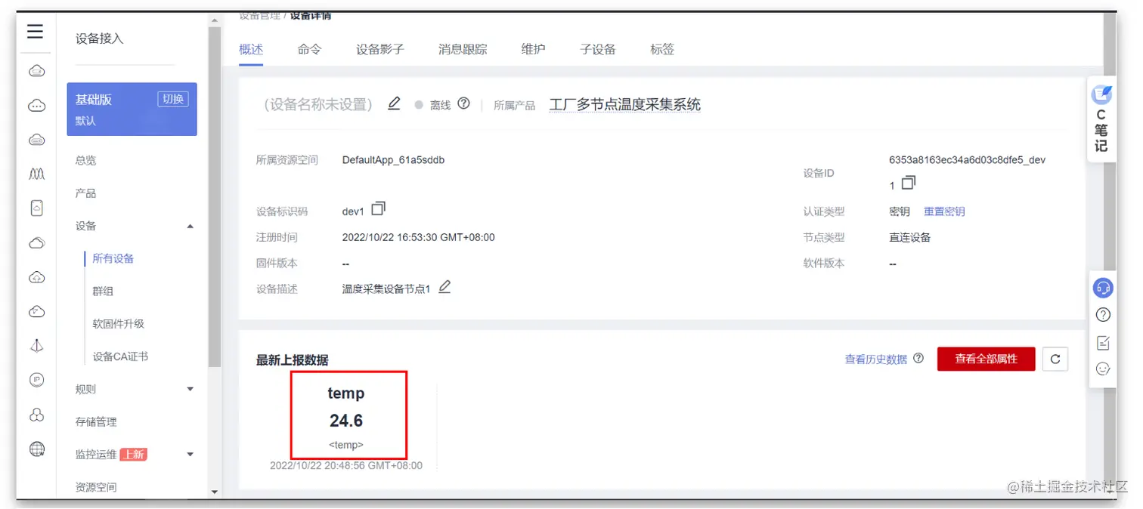Open the cloud-with-three-dots service icon

36,106
